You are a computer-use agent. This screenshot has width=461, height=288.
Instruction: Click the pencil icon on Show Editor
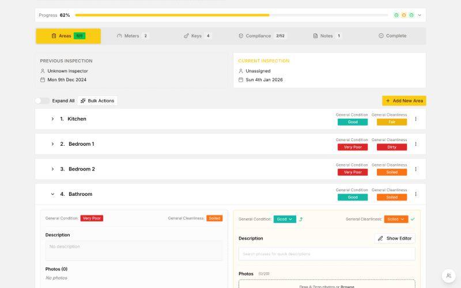380,238
